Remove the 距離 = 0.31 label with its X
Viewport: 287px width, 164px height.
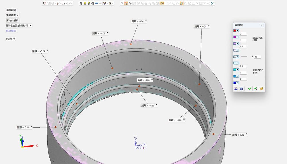[x=31, y=126]
